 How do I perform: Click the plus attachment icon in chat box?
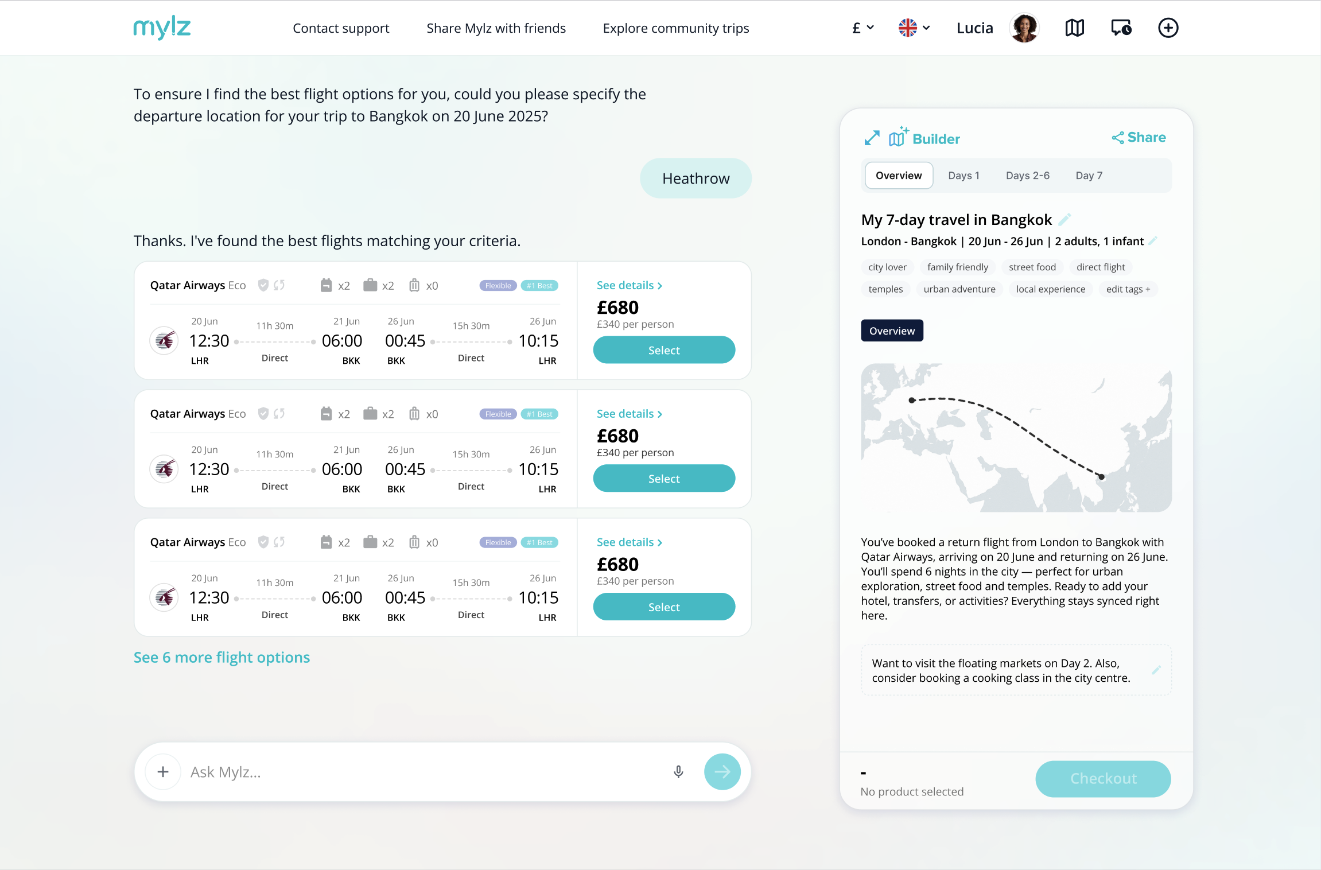pos(163,772)
